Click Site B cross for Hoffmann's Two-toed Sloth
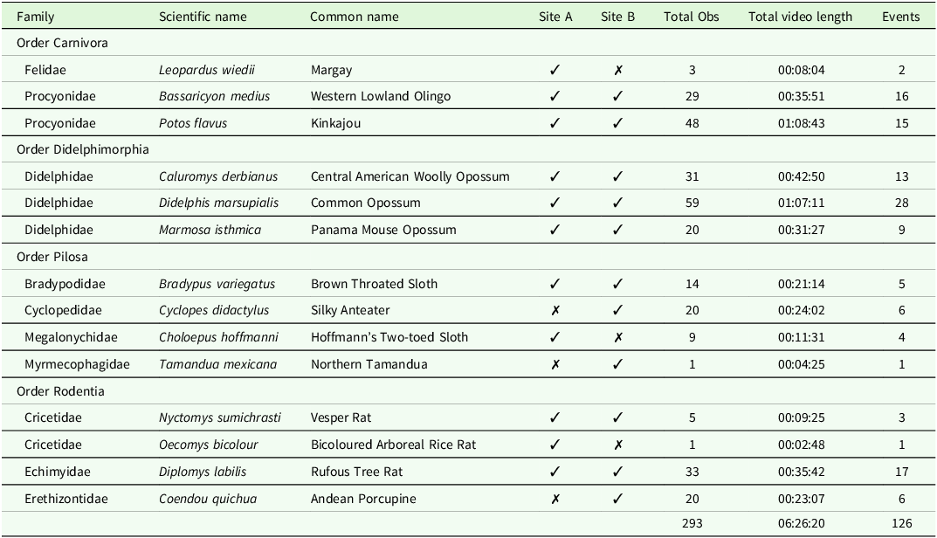The image size is (937, 538). (617, 337)
